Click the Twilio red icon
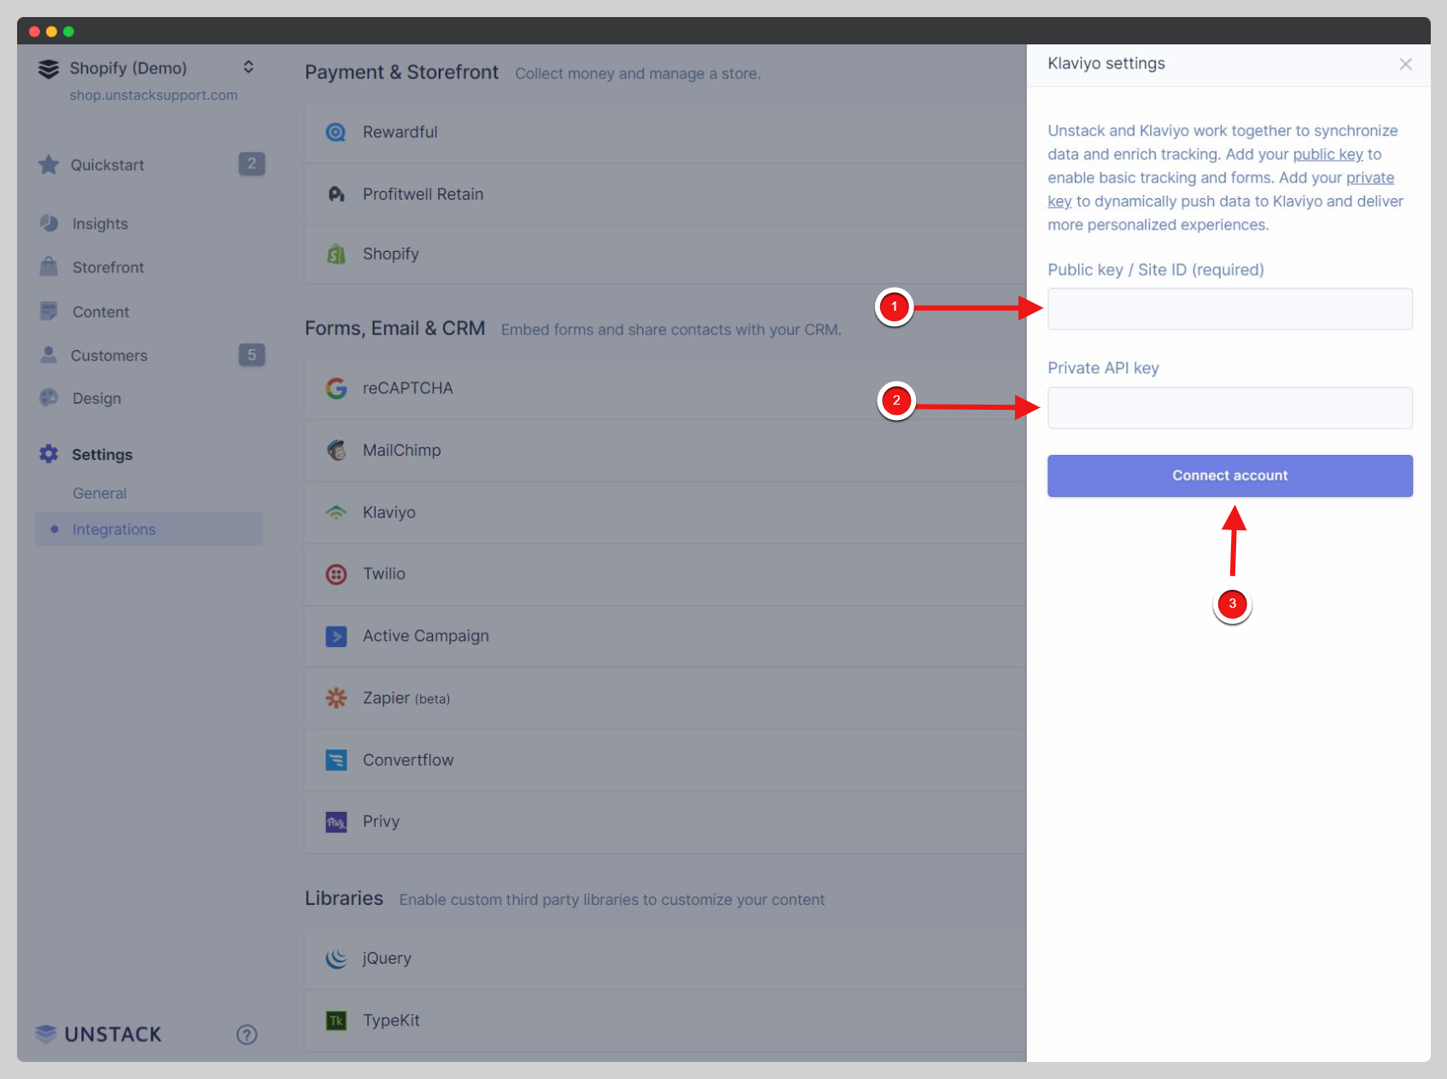 [335, 574]
